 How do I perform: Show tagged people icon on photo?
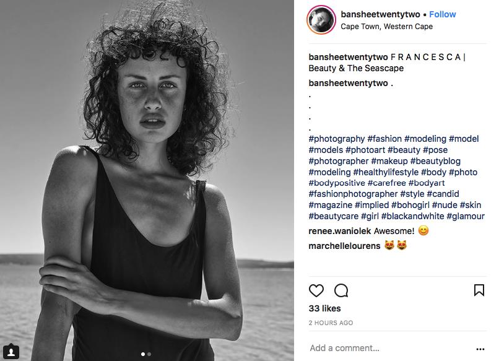click(x=12, y=352)
